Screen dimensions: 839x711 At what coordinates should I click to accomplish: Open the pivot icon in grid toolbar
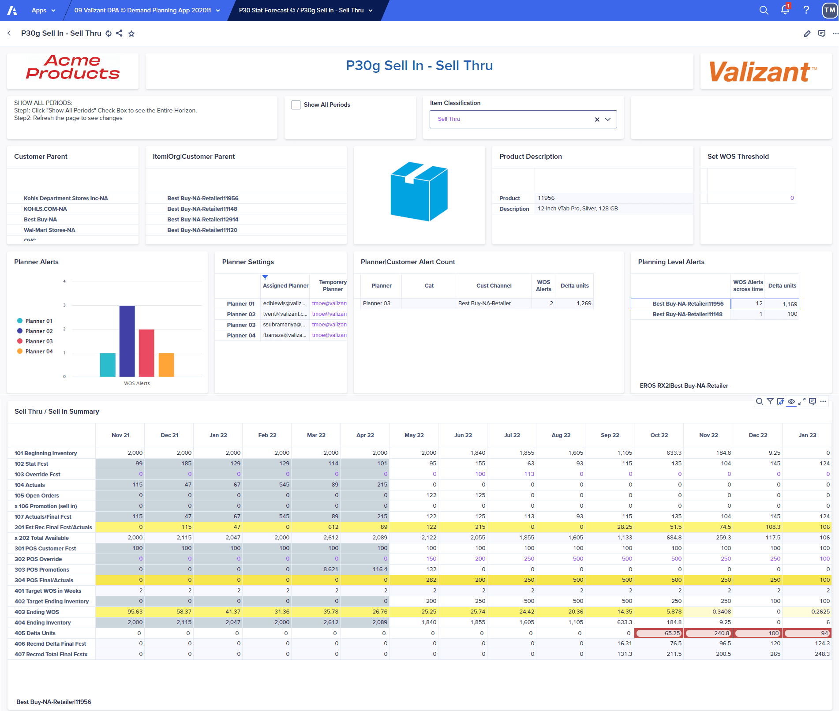pos(780,401)
